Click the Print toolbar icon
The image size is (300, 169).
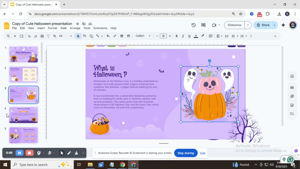[42, 36]
